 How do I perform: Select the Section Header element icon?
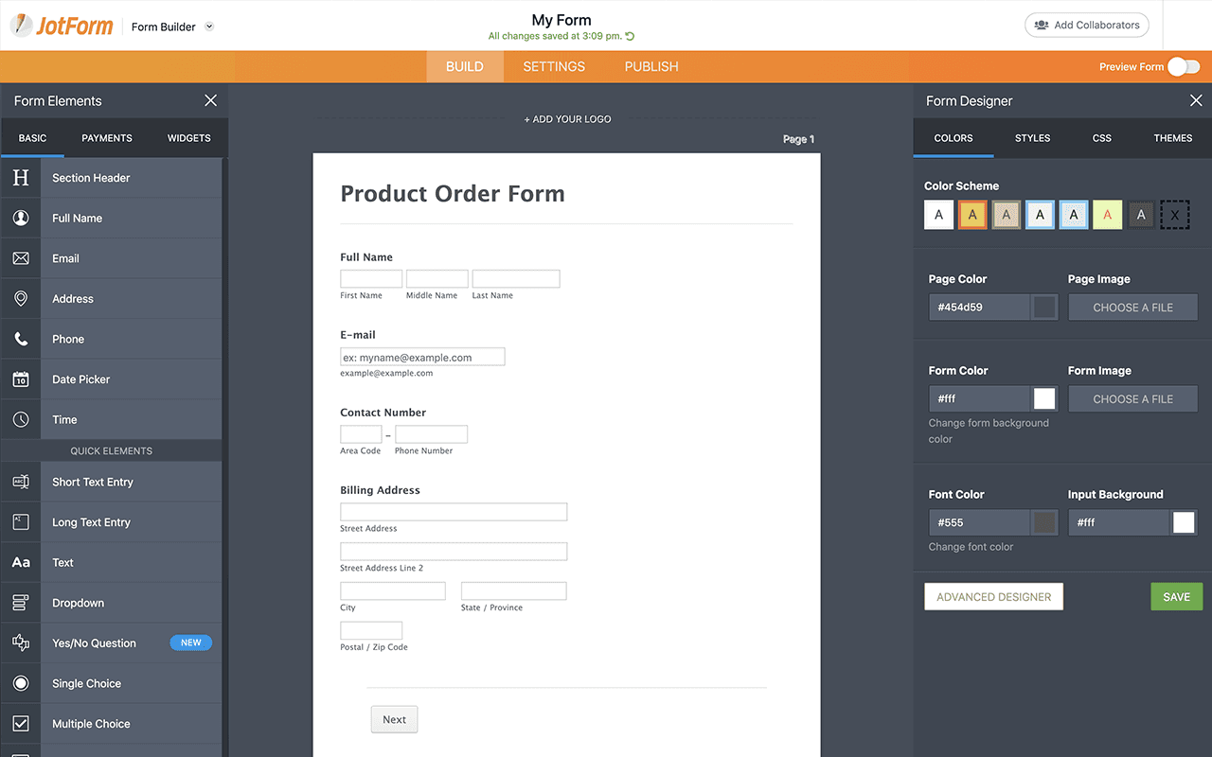(x=21, y=178)
